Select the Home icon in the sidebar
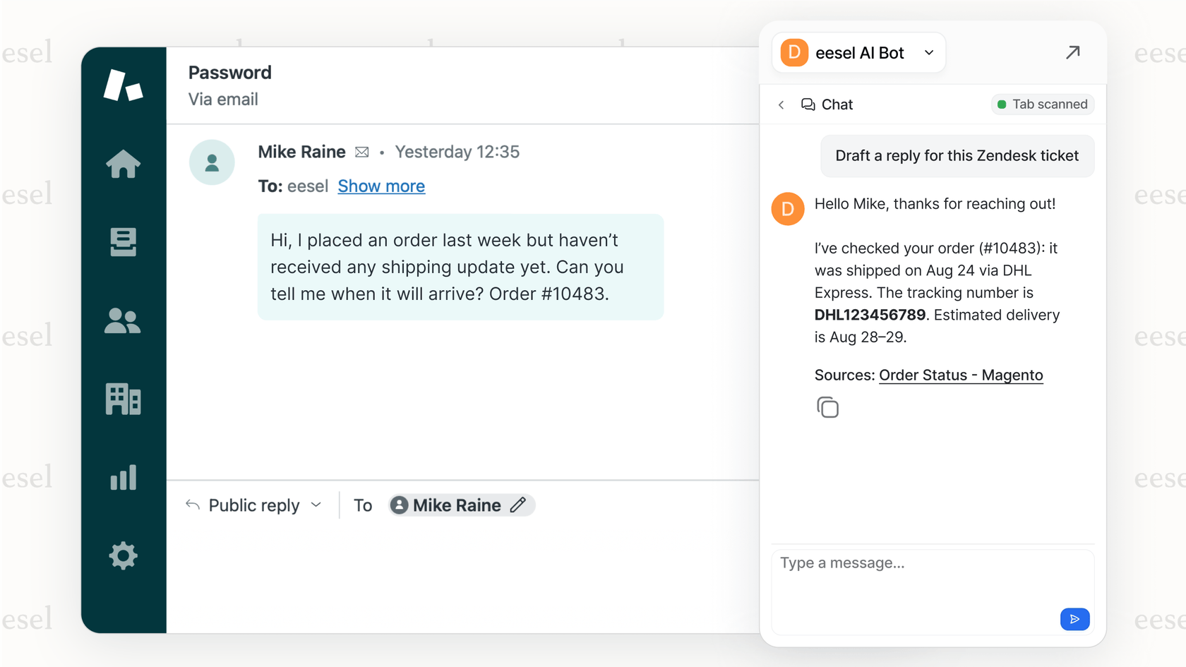The image size is (1186, 667). pyautogui.click(x=124, y=164)
